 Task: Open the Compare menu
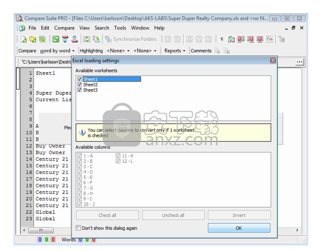[x=64, y=28]
